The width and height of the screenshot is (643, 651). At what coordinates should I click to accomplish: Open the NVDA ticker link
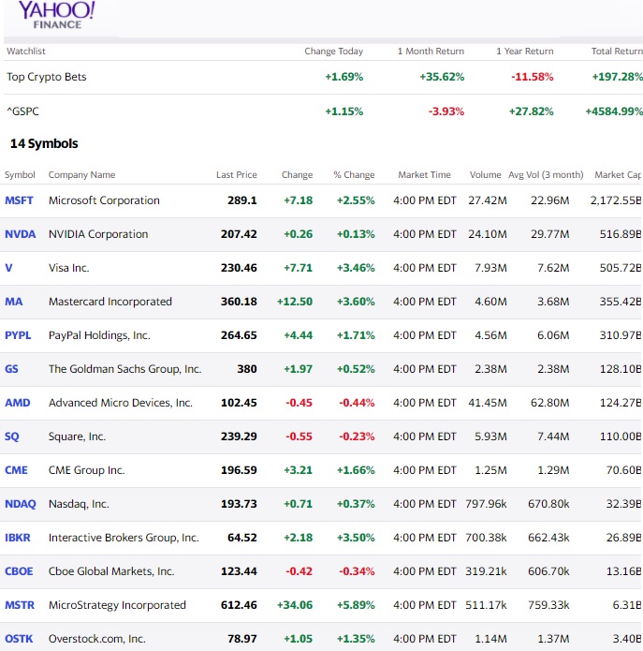coord(20,234)
